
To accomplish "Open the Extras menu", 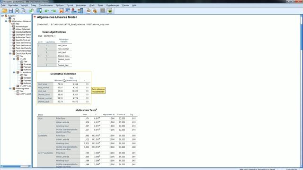I will pos(100,5).
